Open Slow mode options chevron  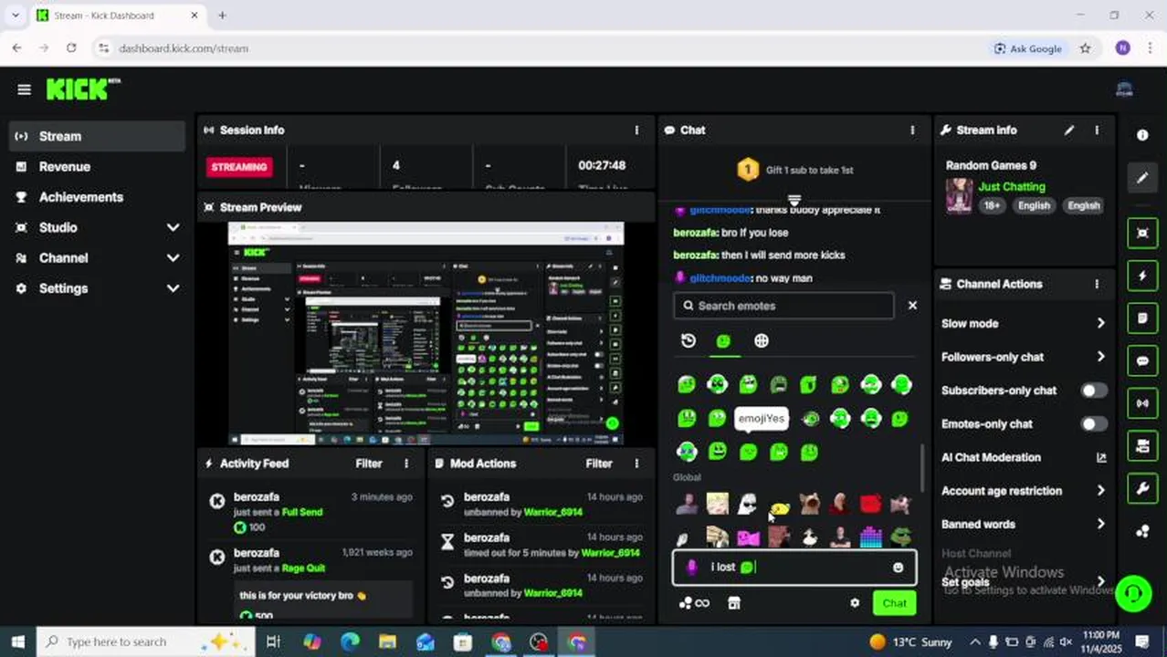[1100, 324]
